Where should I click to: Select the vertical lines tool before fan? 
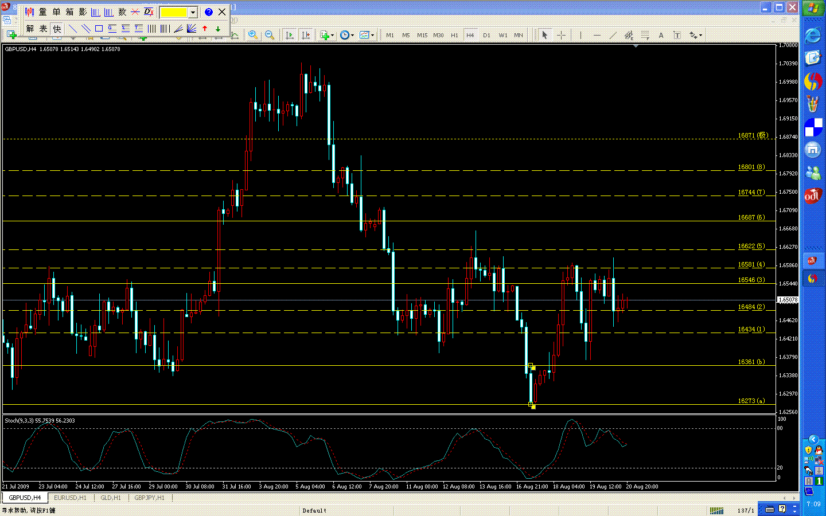[x=165, y=29]
